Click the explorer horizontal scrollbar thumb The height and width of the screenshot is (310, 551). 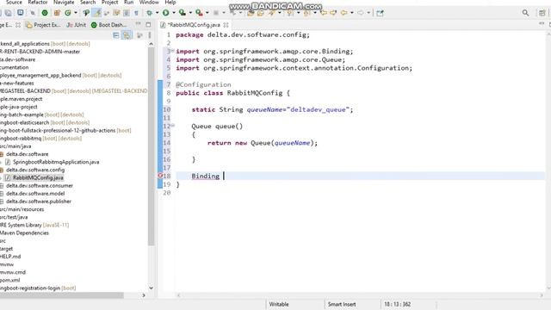pos(61,295)
